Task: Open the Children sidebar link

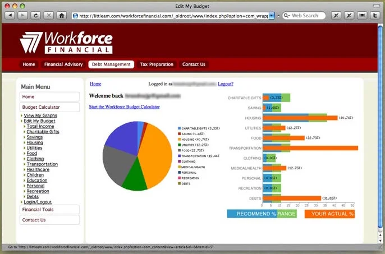Action: click(x=35, y=175)
